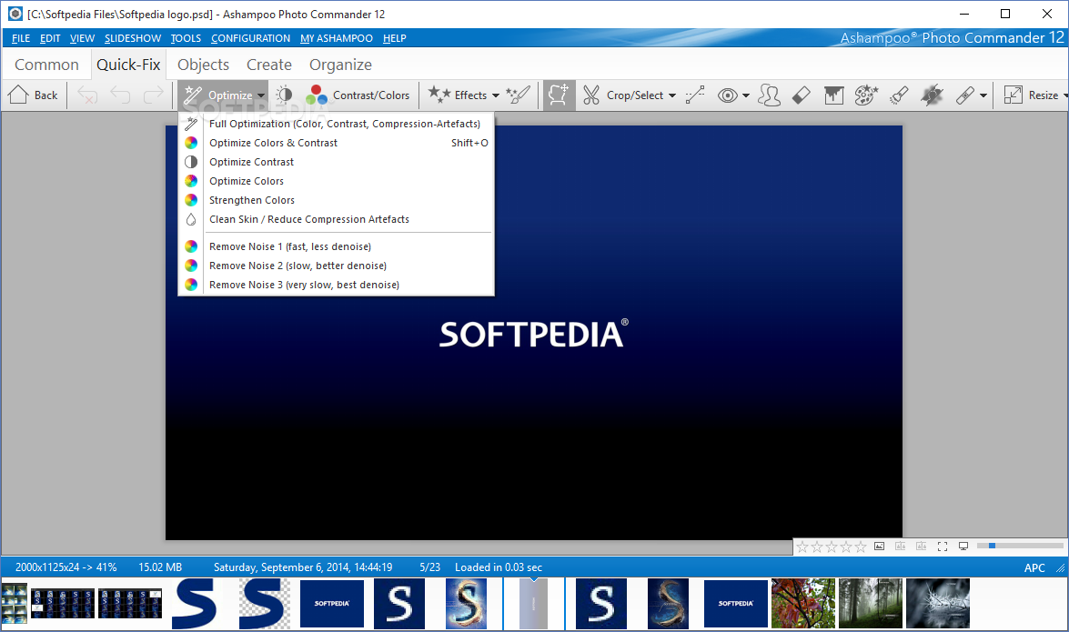Set rating to four stars
1069x632 pixels.
coord(846,547)
